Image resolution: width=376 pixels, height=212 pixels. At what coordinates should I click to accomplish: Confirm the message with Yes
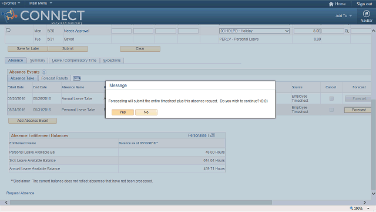tap(123, 112)
